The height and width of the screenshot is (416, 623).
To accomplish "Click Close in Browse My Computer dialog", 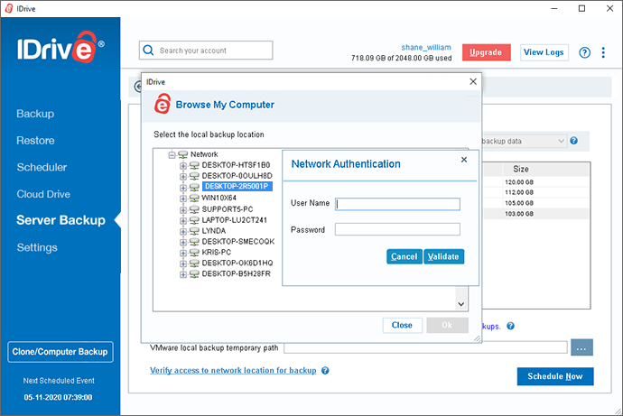I will coord(402,325).
